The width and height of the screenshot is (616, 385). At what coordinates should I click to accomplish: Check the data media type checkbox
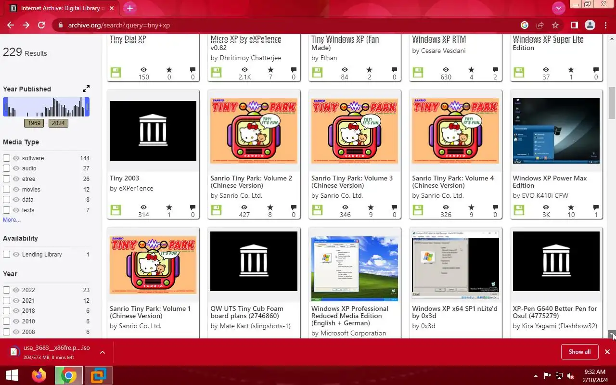pyautogui.click(x=6, y=200)
